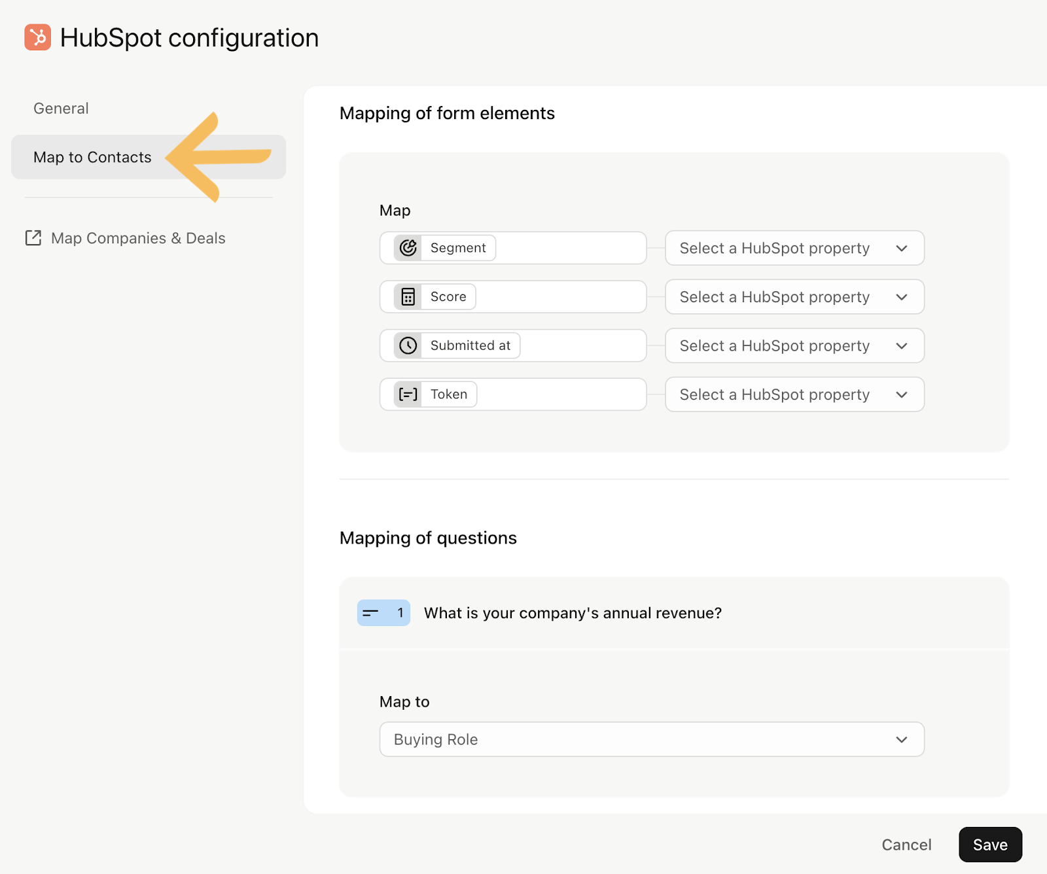Open HubSpot property dropdown for Segment
The image size is (1047, 874).
pos(794,248)
